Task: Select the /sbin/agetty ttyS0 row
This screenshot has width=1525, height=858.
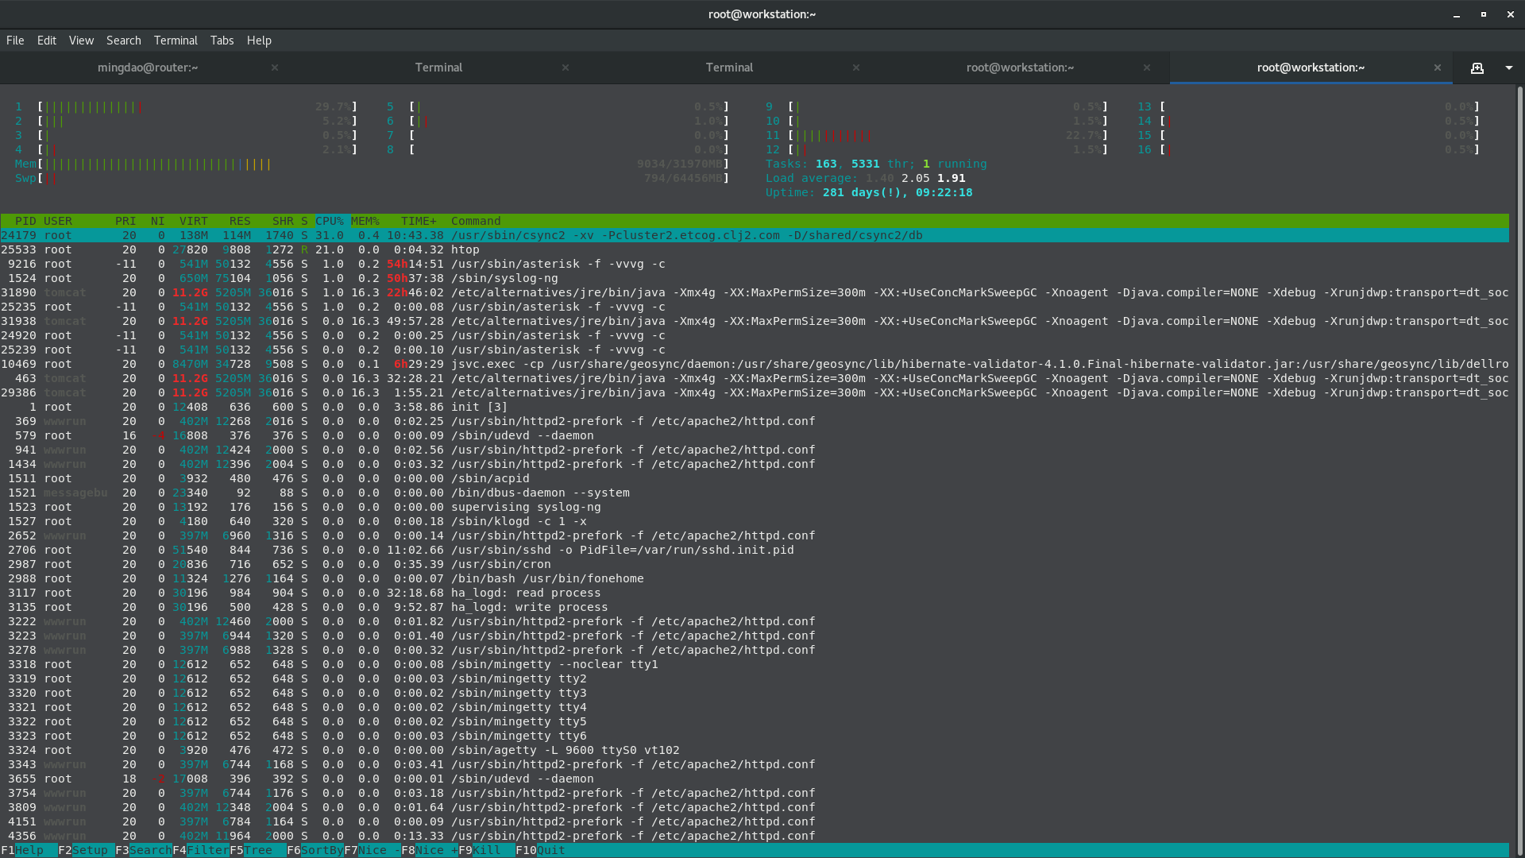Action: [755, 750]
